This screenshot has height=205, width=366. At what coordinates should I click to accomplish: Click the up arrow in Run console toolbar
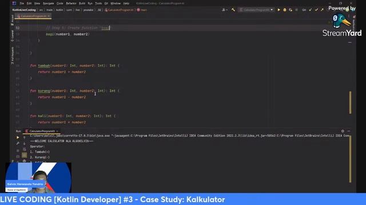click(x=24, y=138)
